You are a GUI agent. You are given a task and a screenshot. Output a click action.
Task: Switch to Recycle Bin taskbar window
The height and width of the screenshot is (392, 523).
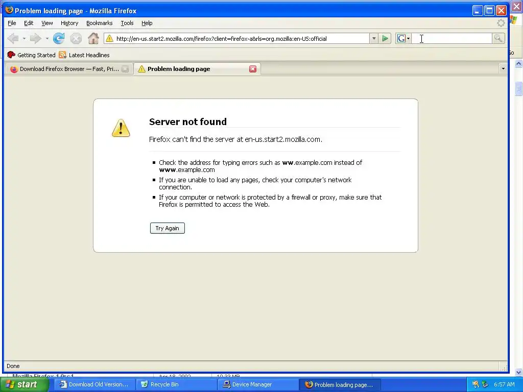click(x=176, y=384)
